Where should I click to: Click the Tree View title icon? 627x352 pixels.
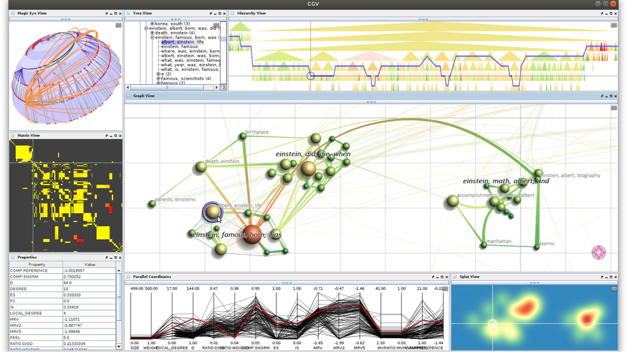(x=129, y=13)
